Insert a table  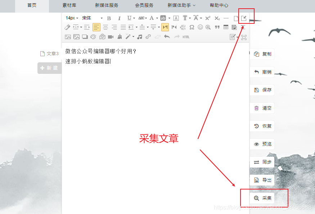(226, 27)
